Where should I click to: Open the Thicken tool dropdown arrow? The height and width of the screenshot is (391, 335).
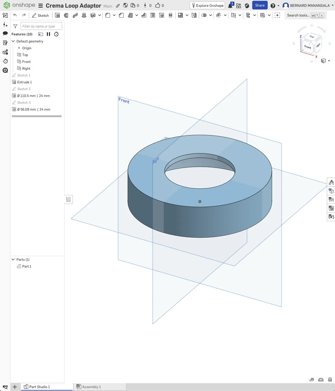pyautogui.click(x=100, y=15)
